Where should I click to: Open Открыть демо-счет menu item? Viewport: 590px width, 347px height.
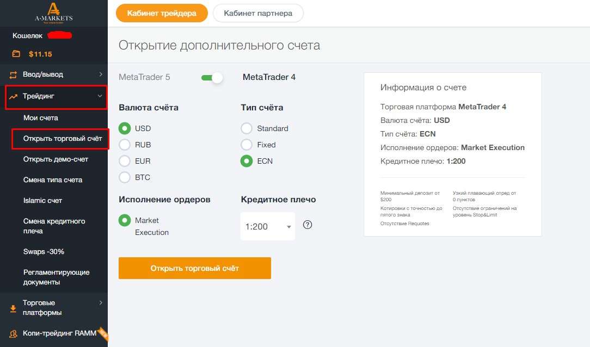[x=56, y=159]
